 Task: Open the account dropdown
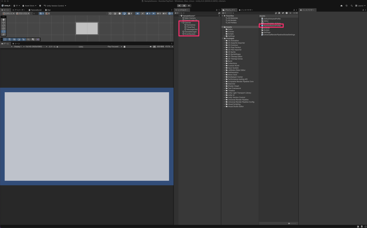pos(17,6)
